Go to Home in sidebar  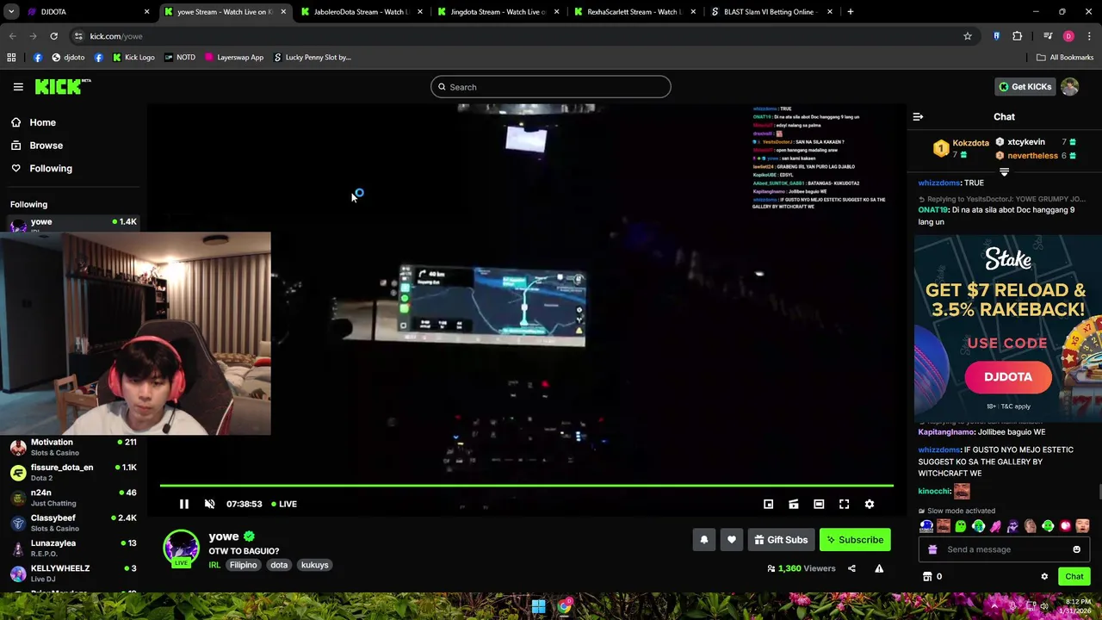42,122
